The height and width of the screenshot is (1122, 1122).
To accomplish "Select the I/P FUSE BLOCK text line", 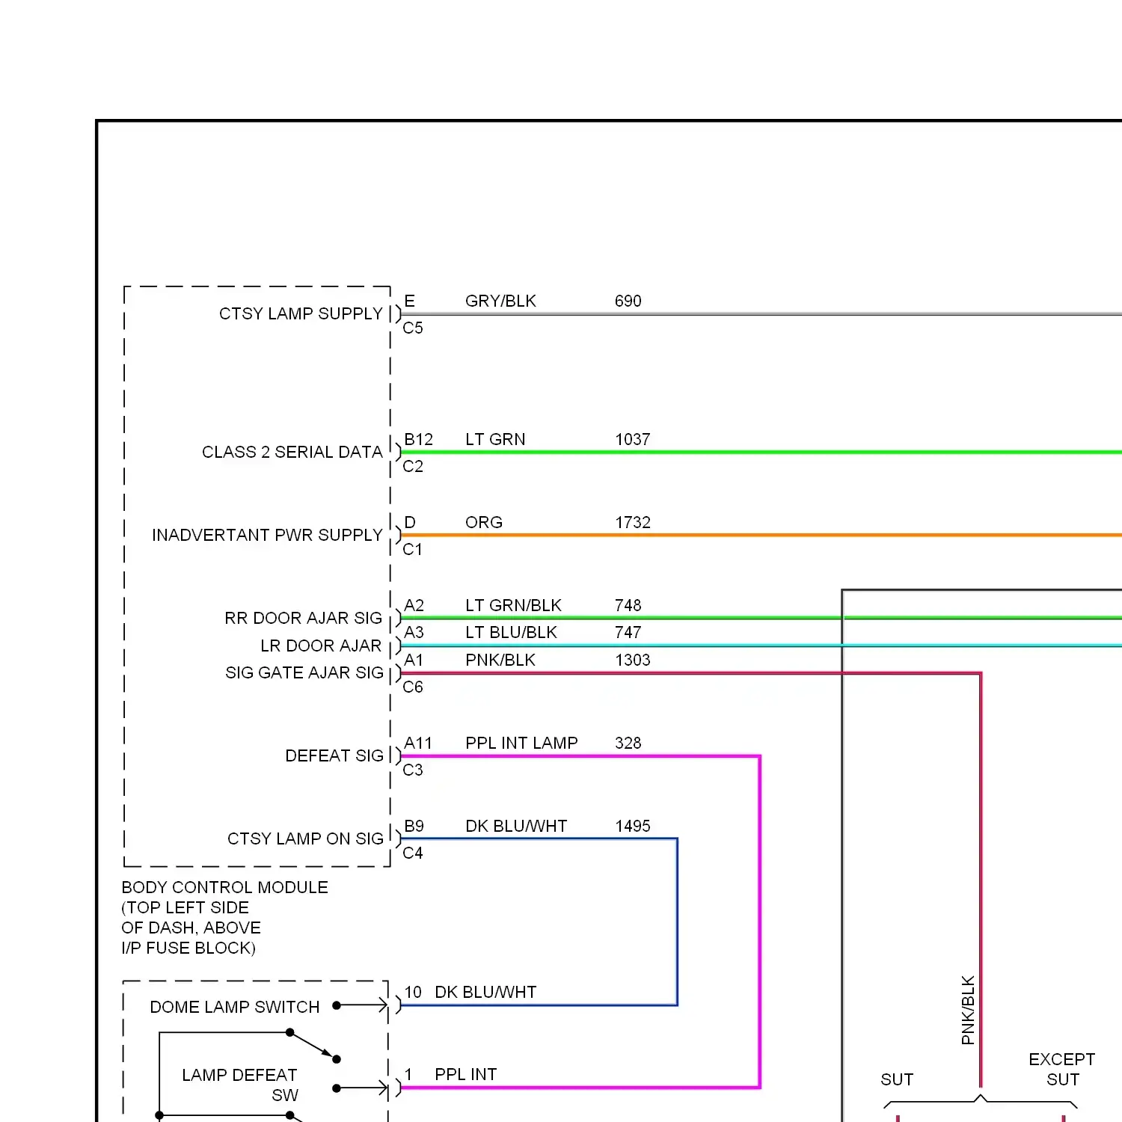I will (x=188, y=948).
